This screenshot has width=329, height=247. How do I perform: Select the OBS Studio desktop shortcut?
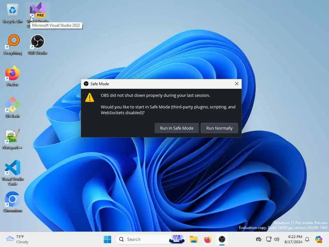(37, 45)
